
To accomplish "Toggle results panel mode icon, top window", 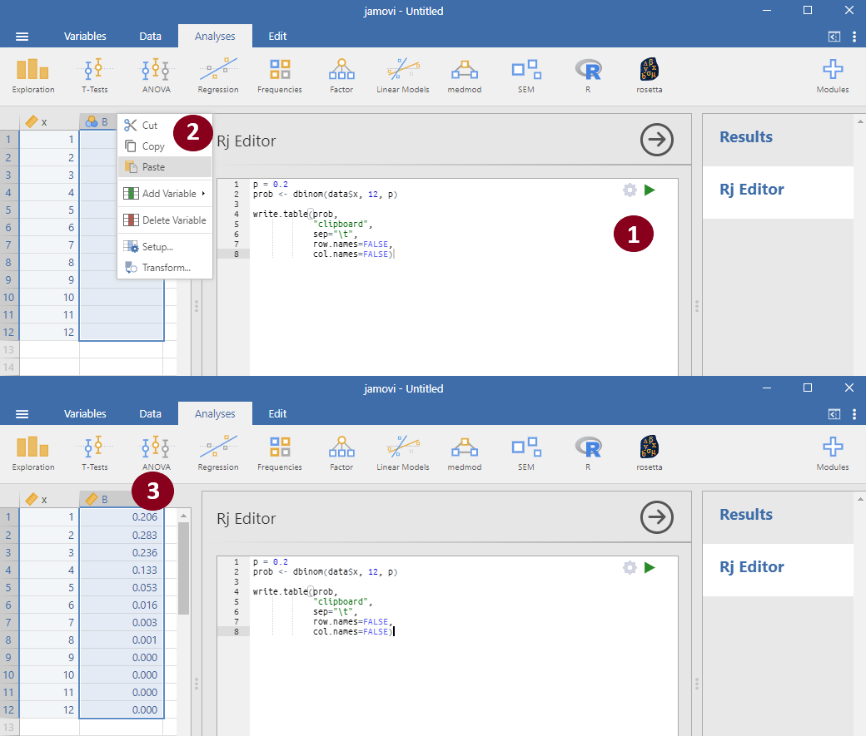I will coord(834,37).
